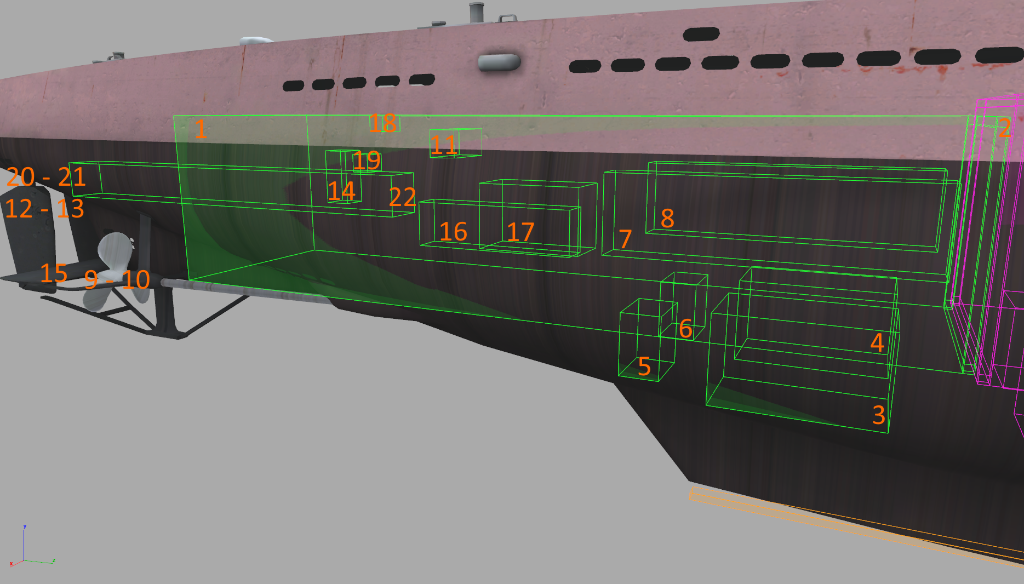Pick the small green box numbered 18
This screenshot has width=1024, height=584.
[x=385, y=123]
